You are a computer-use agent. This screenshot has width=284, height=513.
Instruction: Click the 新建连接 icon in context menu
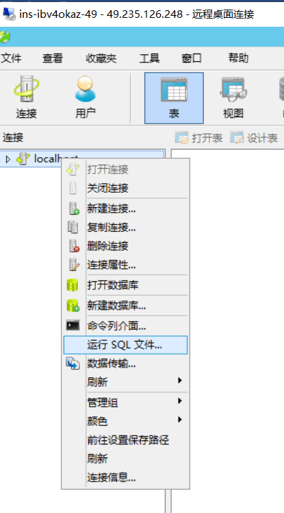74,208
